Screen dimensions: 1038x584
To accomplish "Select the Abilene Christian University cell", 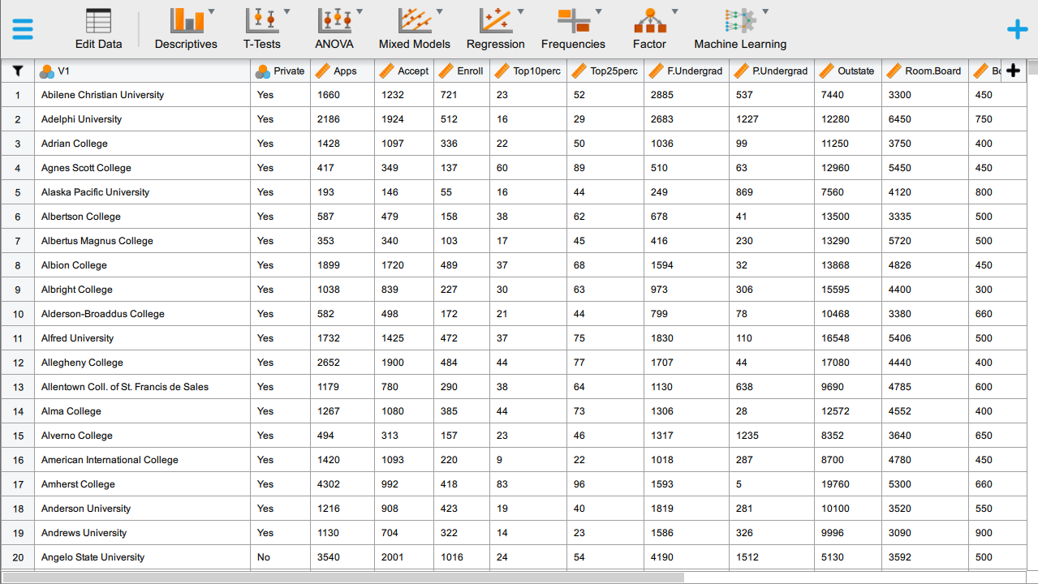I will click(x=143, y=95).
